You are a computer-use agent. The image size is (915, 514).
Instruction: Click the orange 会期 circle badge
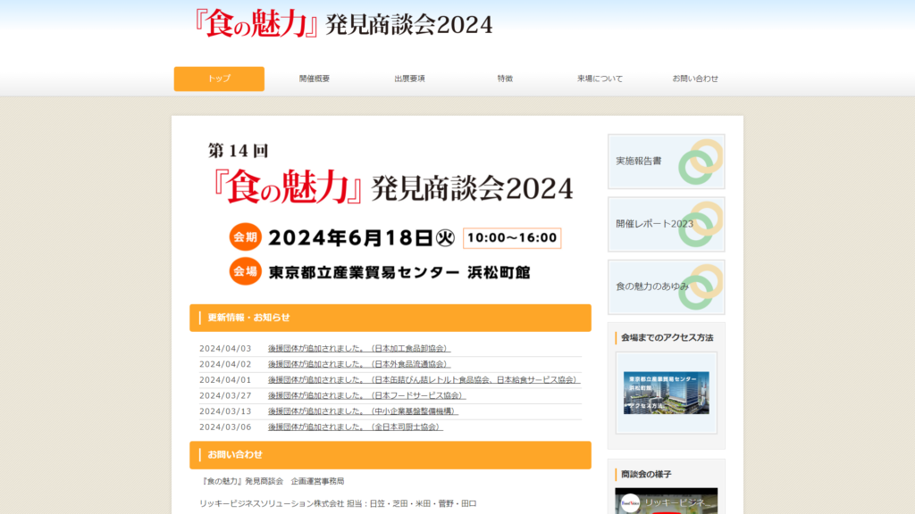click(x=245, y=237)
